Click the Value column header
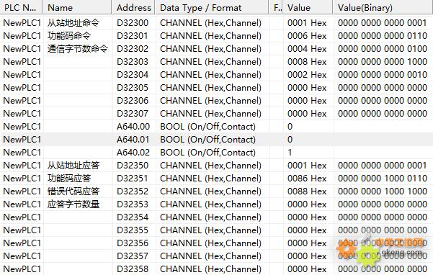This screenshot has height=275, width=433. click(x=308, y=7)
